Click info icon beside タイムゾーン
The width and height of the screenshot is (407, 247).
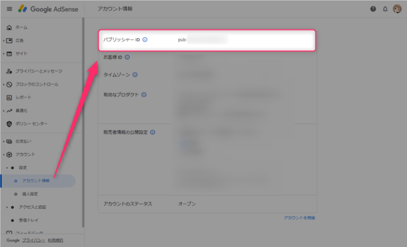(x=135, y=75)
